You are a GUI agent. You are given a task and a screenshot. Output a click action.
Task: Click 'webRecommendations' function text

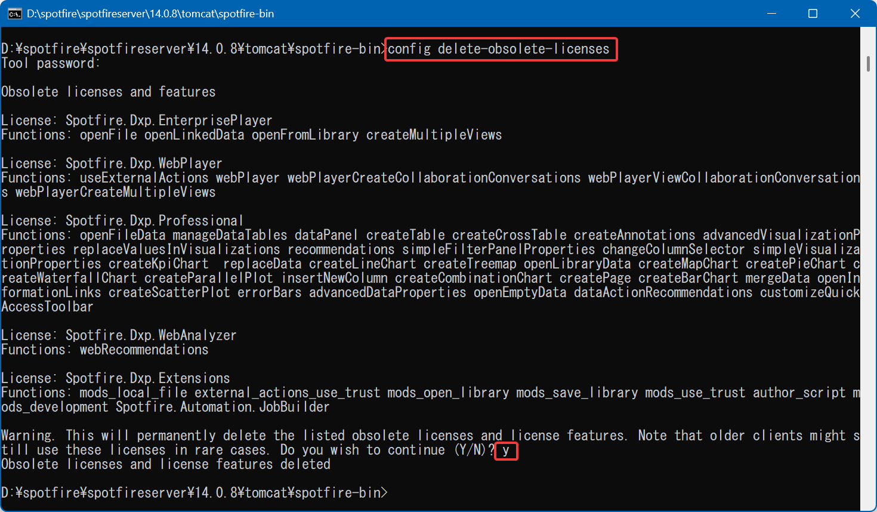(x=144, y=350)
